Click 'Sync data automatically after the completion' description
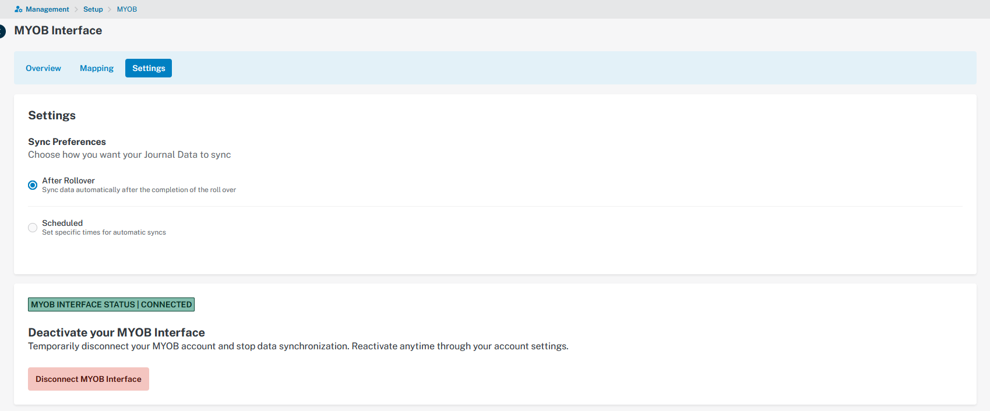This screenshot has width=990, height=411. (139, 190)
